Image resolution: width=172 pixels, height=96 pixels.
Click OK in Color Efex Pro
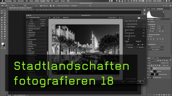click(140, 82)
